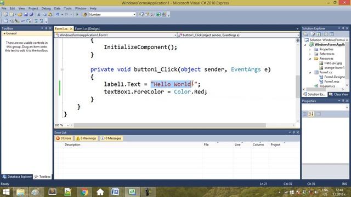
Task: Click the Redo toolbar icon
Action: point(66,15)
